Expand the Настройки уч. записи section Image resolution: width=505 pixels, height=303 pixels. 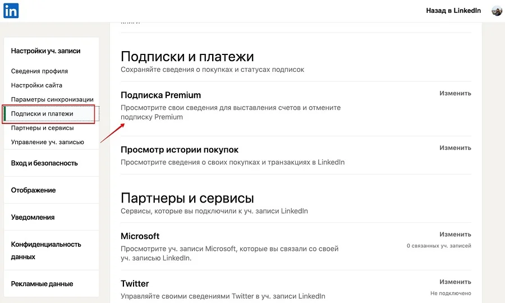(x=45, y=51)
